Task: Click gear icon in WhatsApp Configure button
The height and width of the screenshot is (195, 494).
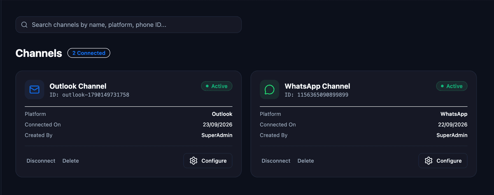Action: (x=429, y=161)
